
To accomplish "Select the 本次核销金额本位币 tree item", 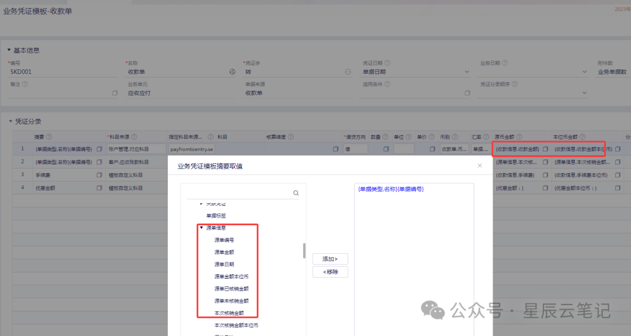I will pyautogui.click(x=236, y=325).
